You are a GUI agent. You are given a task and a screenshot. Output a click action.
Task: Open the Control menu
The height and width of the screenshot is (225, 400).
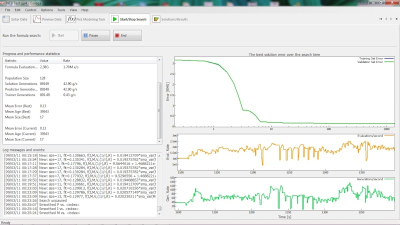[30, 10]
